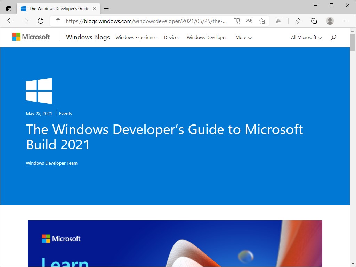Expand the All Microsoft menu
356x267 pixels.
pos(306,37)
